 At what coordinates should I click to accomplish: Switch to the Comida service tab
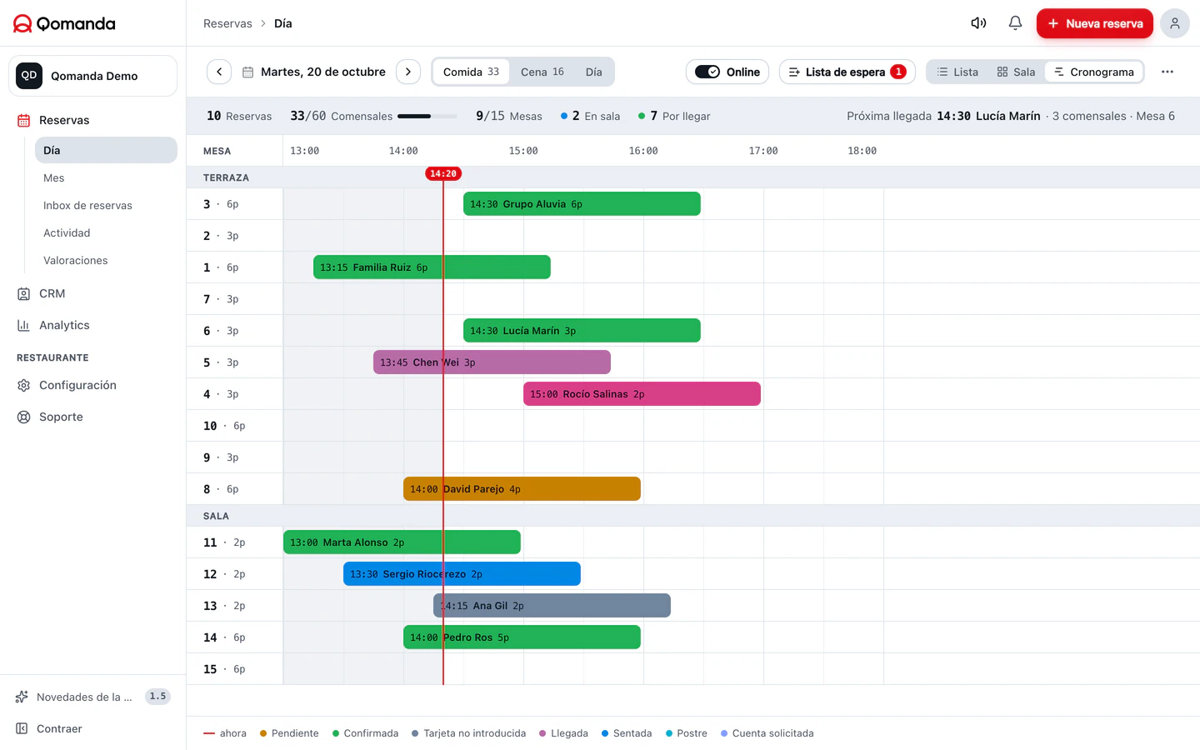[471, 72]
